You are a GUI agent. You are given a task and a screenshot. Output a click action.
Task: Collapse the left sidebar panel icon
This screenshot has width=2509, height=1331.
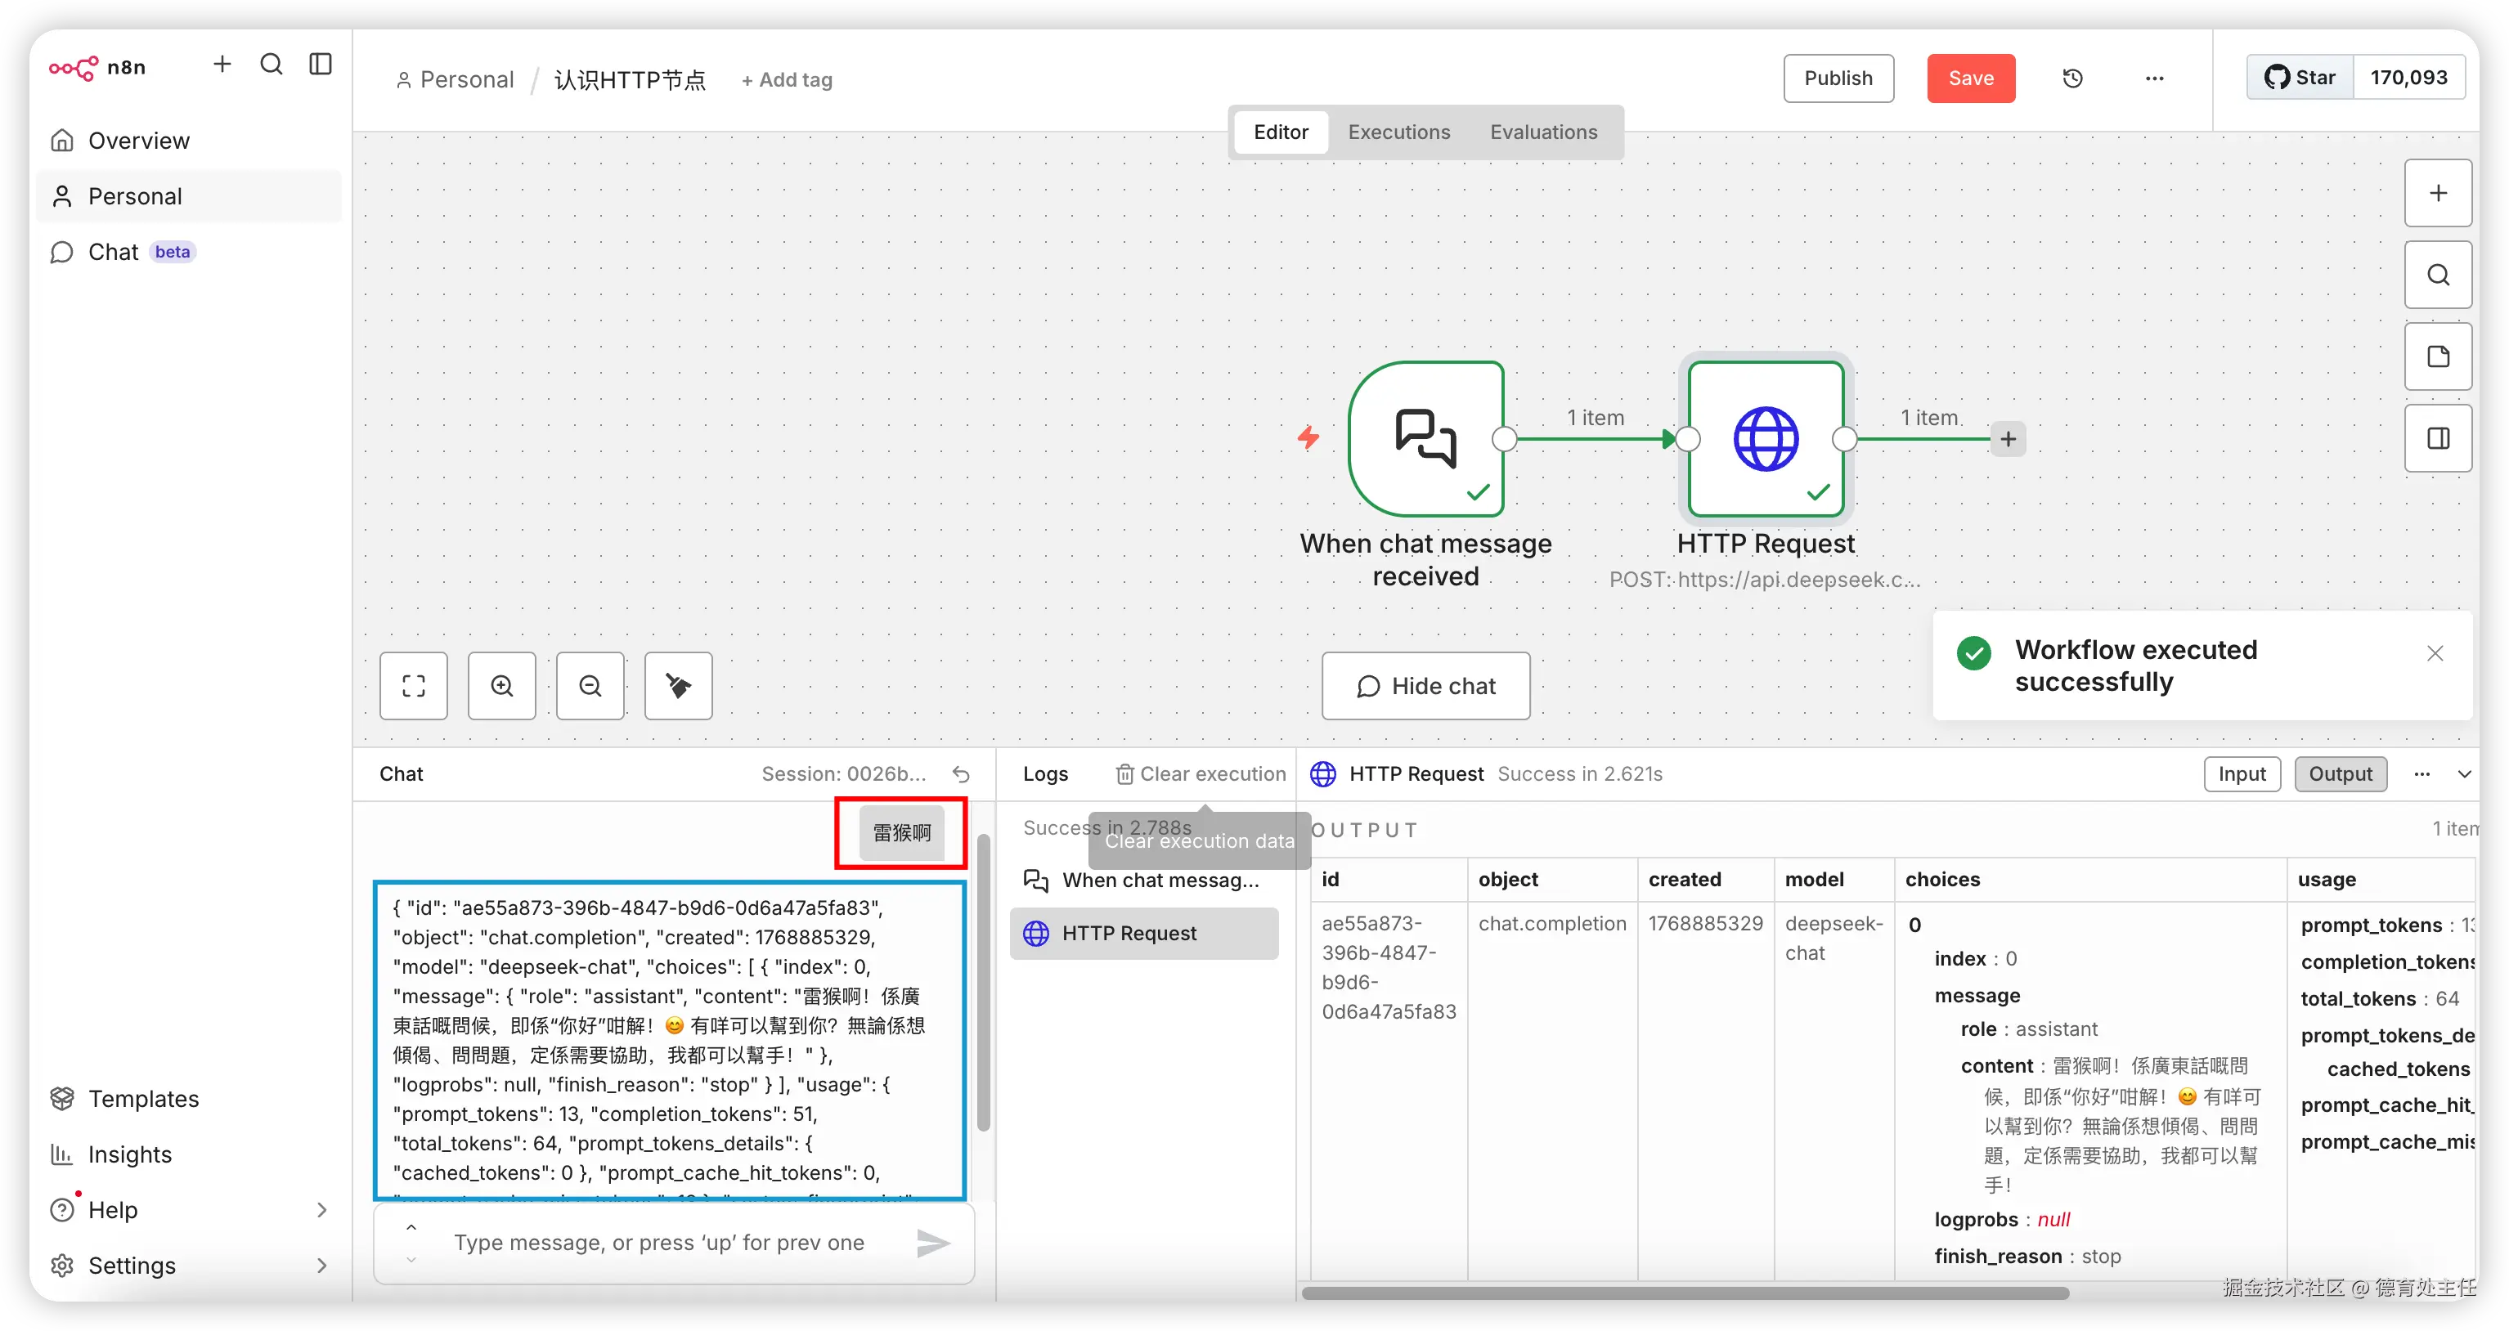click(x=321, y=65)
